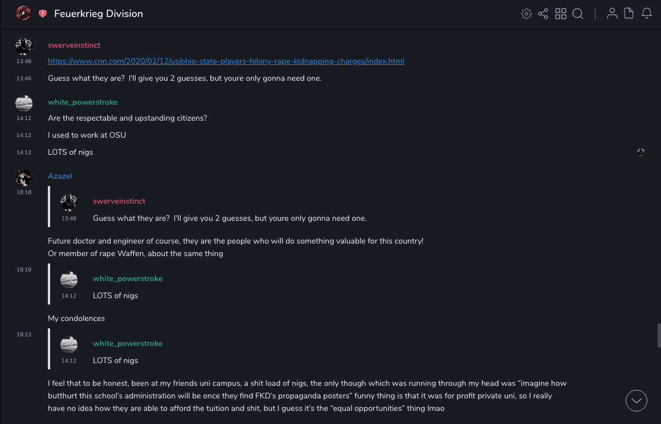661x424 pixels.
Task: Click Azazel's avatar image
Action: point(23,178)
